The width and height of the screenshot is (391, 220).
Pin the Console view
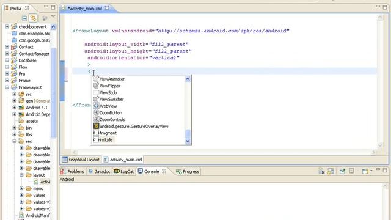pyautogui.click(x=342, y=171)
